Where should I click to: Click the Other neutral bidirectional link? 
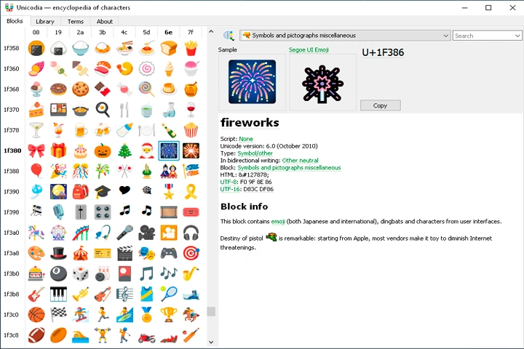click(300, 160)
